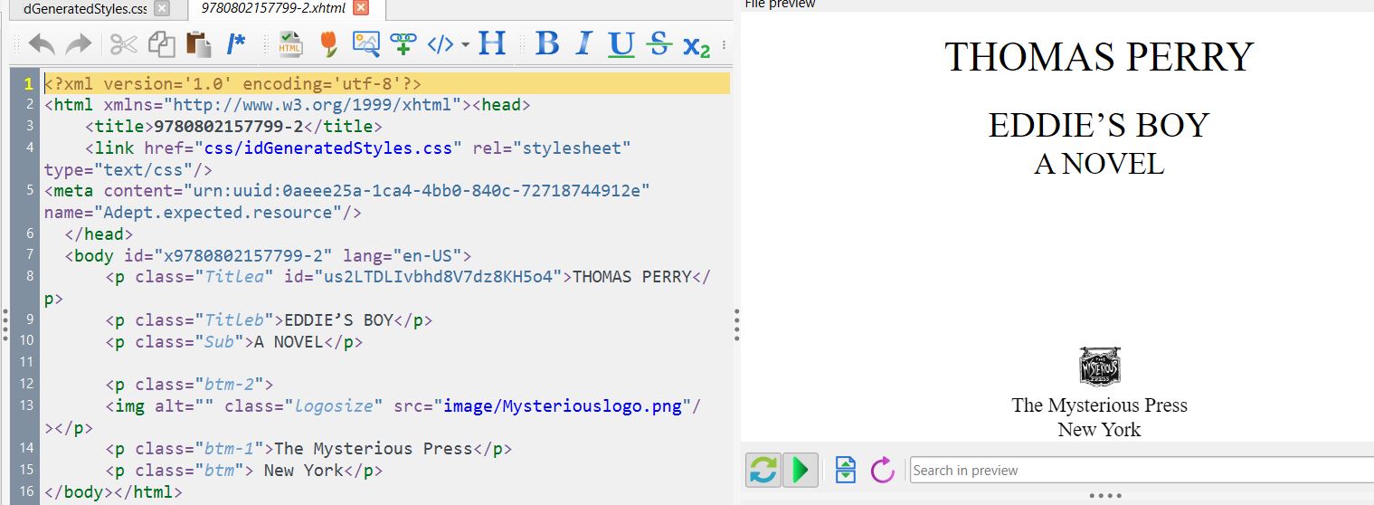1374x505 pixels.
Task: Click the Titlea class value in code
Action: (x=233, y=277)
